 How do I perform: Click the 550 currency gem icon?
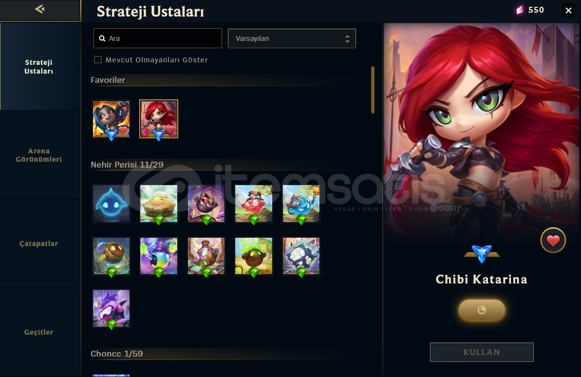(x=520, y=10)
